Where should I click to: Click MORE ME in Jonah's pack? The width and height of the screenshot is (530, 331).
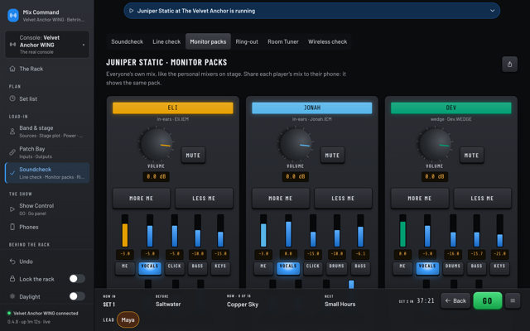click(x=280, y=199)
